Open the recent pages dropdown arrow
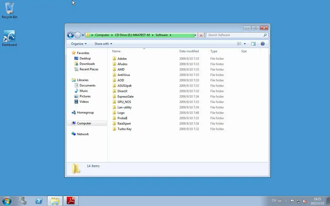The height and width of the screenshot is (206, 330). pyautogui.click(x=83, y=35)
